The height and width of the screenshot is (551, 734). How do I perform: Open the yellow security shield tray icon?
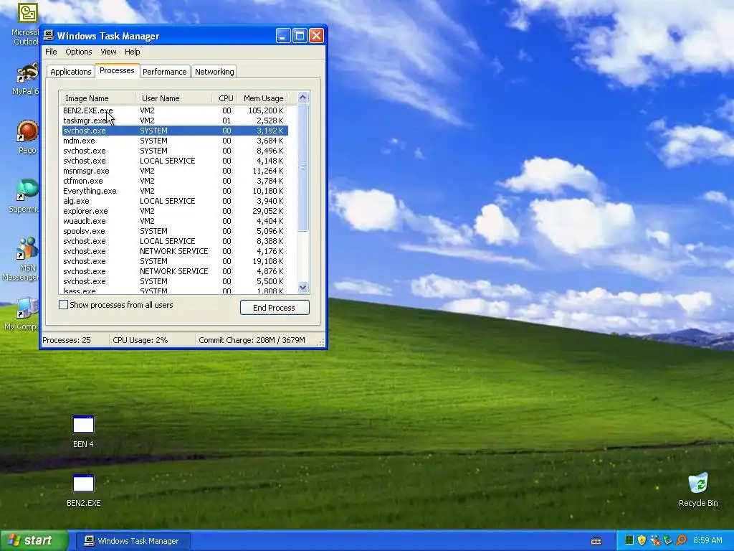[x=642, y=540]
